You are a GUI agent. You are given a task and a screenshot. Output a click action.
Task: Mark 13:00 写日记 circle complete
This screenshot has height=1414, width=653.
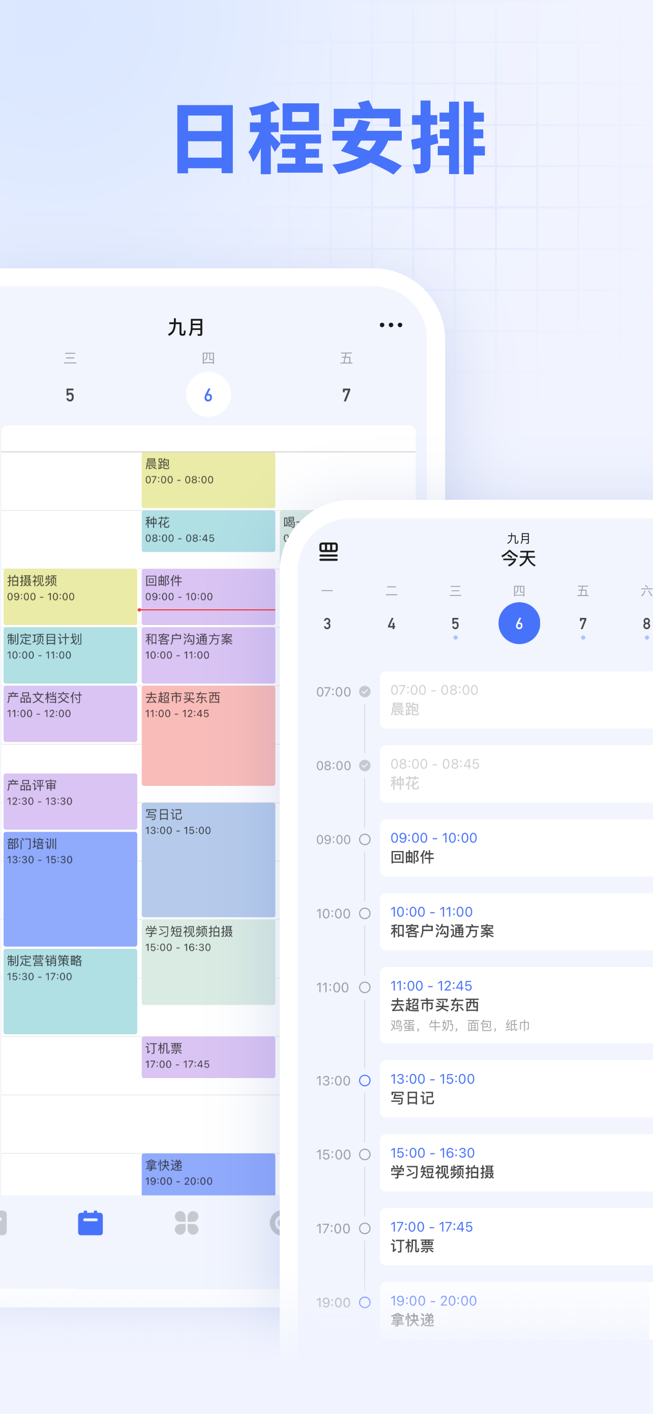tap(365, 1080)
